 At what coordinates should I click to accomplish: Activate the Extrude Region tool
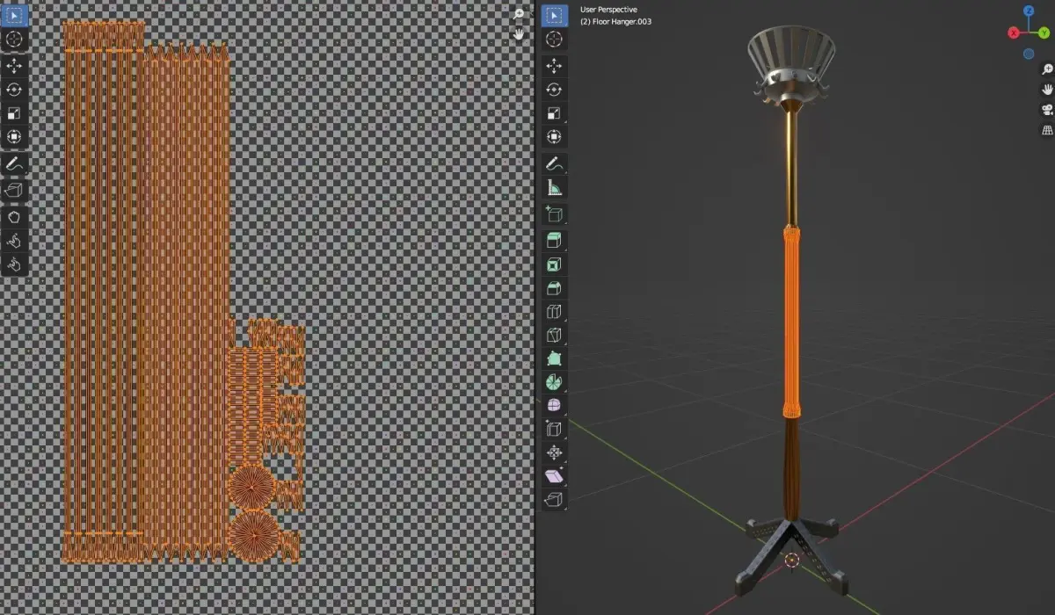click(554, 241)
